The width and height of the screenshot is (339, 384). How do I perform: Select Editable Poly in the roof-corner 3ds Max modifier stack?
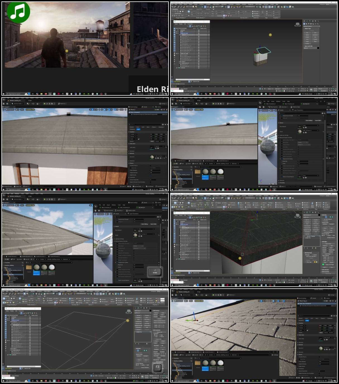(308, 238)
